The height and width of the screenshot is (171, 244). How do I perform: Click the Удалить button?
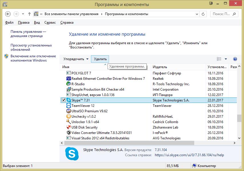pos(100,59)
